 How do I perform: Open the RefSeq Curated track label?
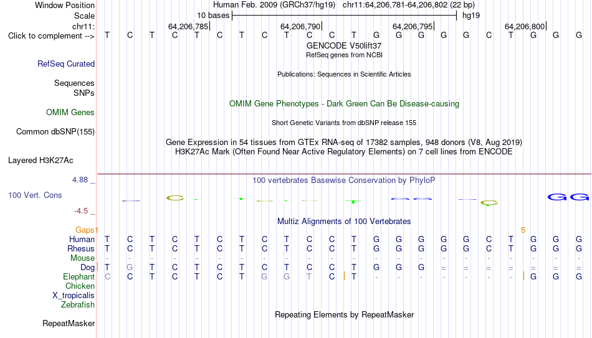click(x=66, y=63)
